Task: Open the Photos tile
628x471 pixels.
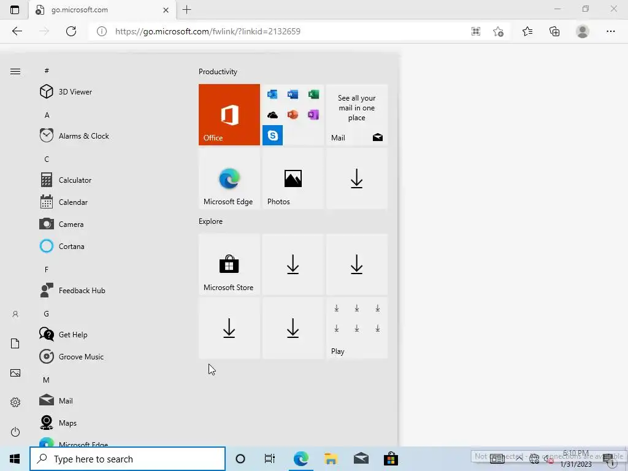Action: [x=293, y=178]
